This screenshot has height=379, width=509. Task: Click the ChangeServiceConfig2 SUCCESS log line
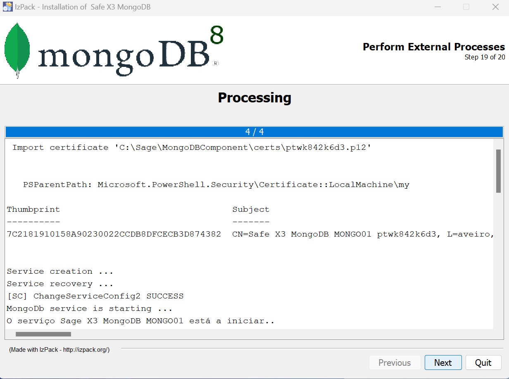pos(95,296)
